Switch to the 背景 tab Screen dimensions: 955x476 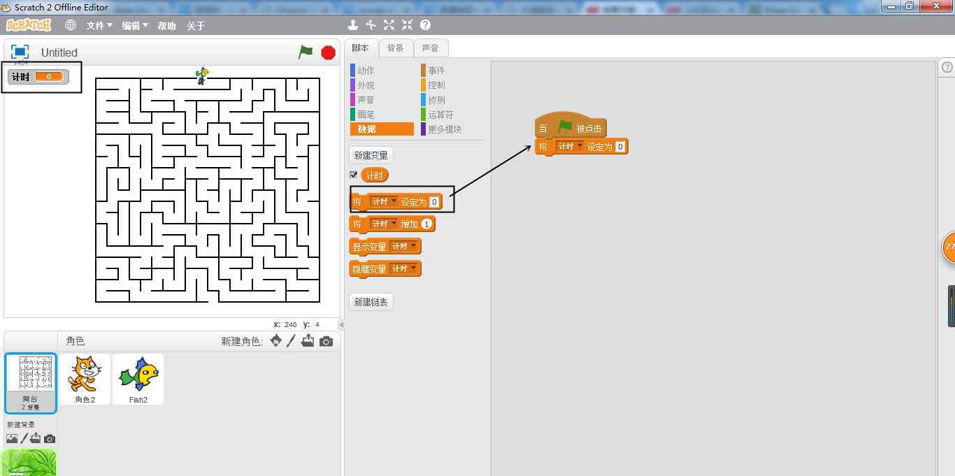[x=395, y=48]
